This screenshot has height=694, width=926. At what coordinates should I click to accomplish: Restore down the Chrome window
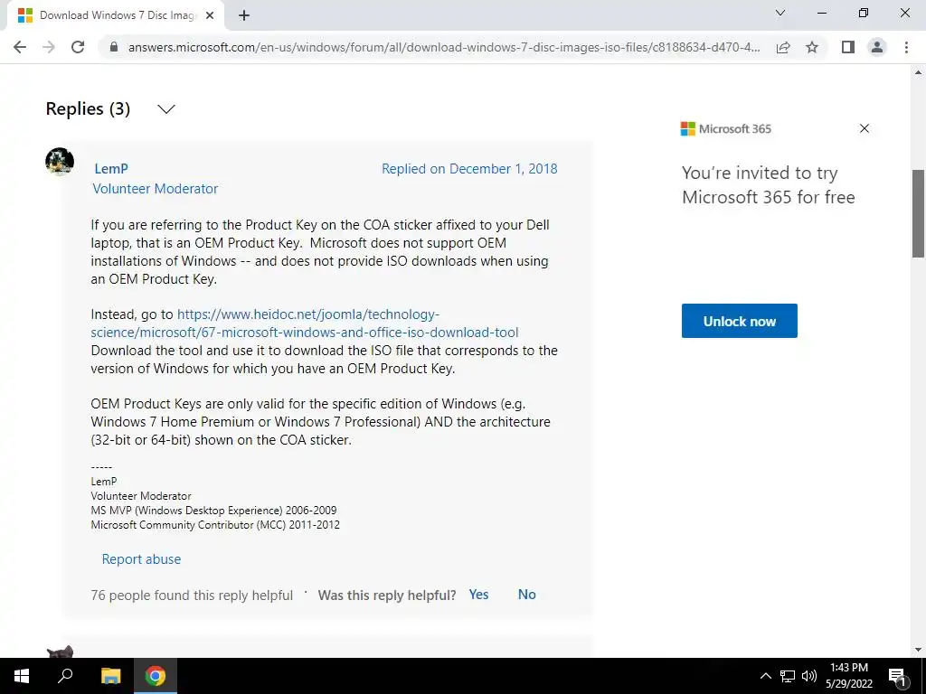point(864,13)
